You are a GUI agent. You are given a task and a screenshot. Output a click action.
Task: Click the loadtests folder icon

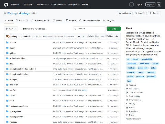(x=7, y=85)
